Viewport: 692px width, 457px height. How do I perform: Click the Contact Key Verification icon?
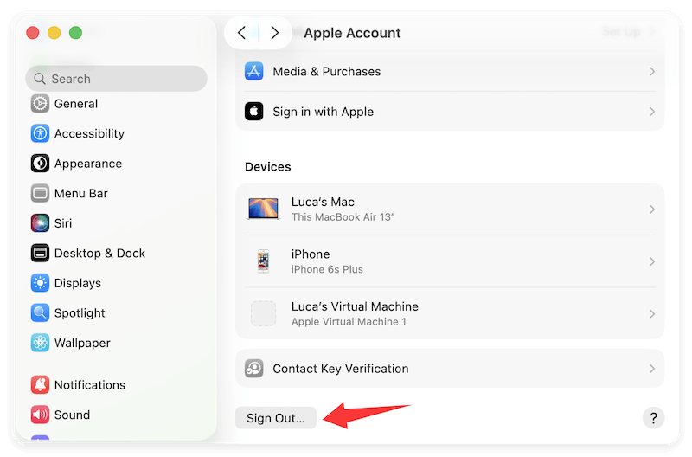click(x=253, y=368)
